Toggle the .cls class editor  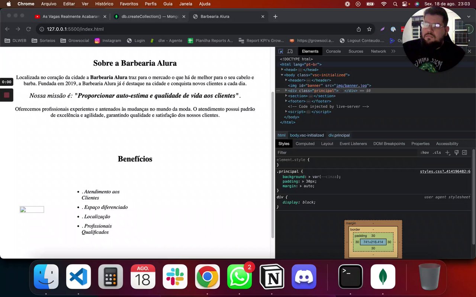coord(437,153)
